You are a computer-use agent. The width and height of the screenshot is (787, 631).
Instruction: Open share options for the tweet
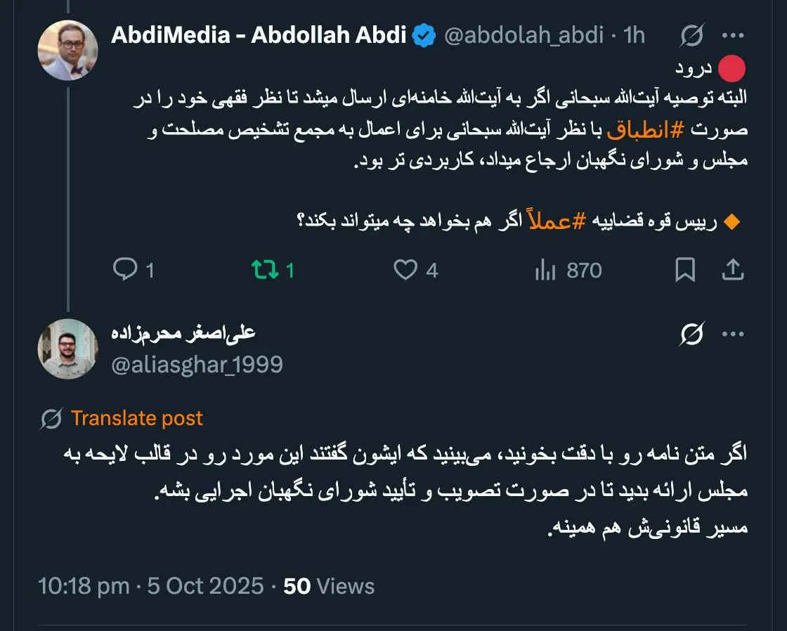click(x=734, y=269)
